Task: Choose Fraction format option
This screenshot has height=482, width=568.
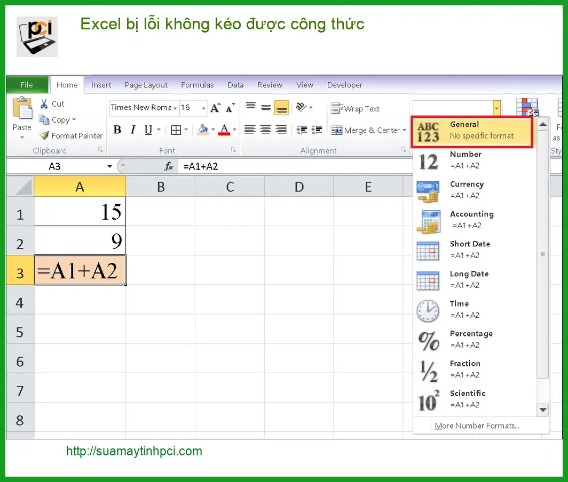Action: (475, 369)
